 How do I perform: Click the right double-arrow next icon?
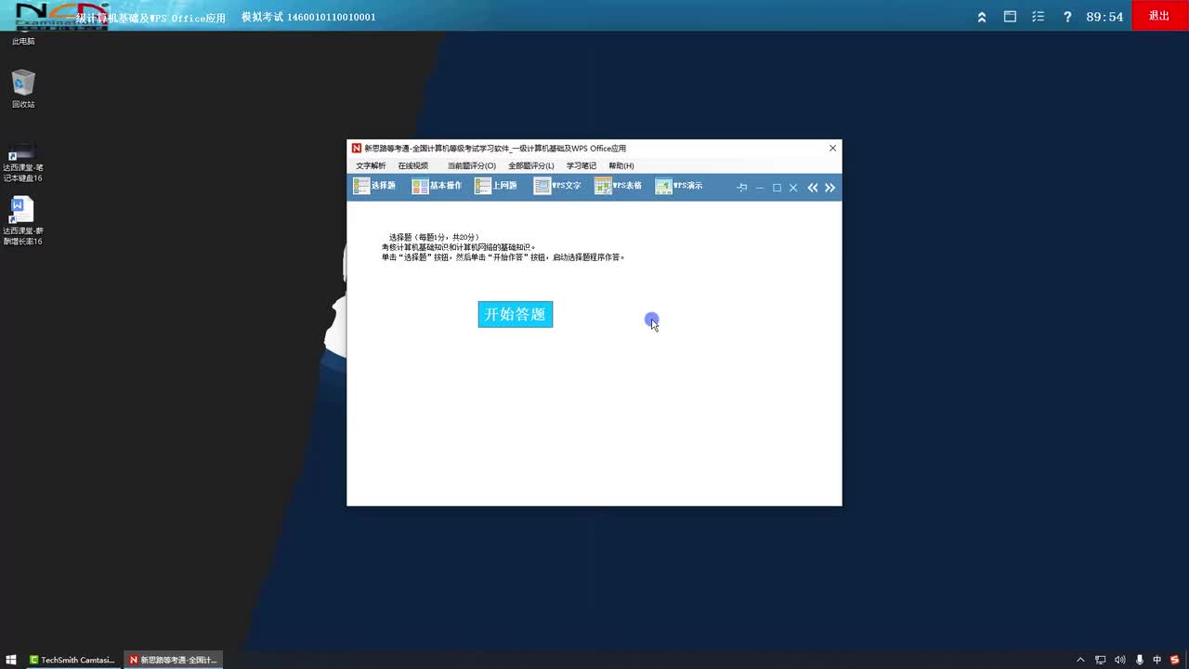(x=830, y=188)
